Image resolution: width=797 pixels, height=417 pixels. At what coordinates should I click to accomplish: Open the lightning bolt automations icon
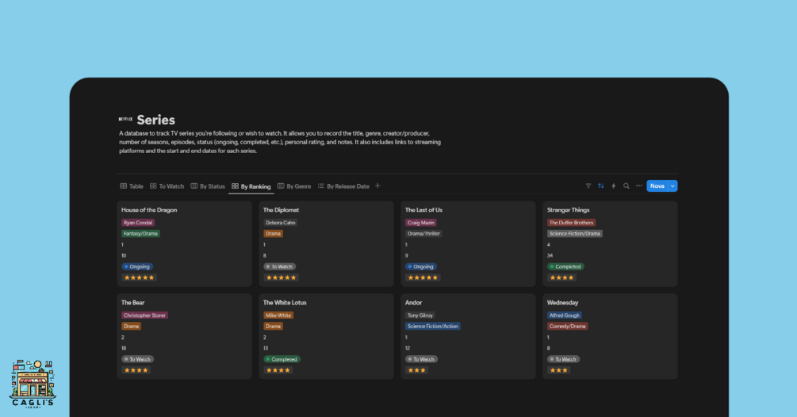point(614,186)
